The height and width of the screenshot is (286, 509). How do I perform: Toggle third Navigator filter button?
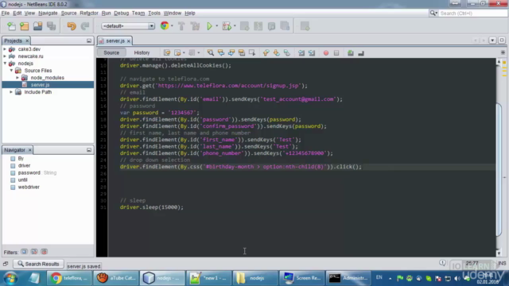45,252
